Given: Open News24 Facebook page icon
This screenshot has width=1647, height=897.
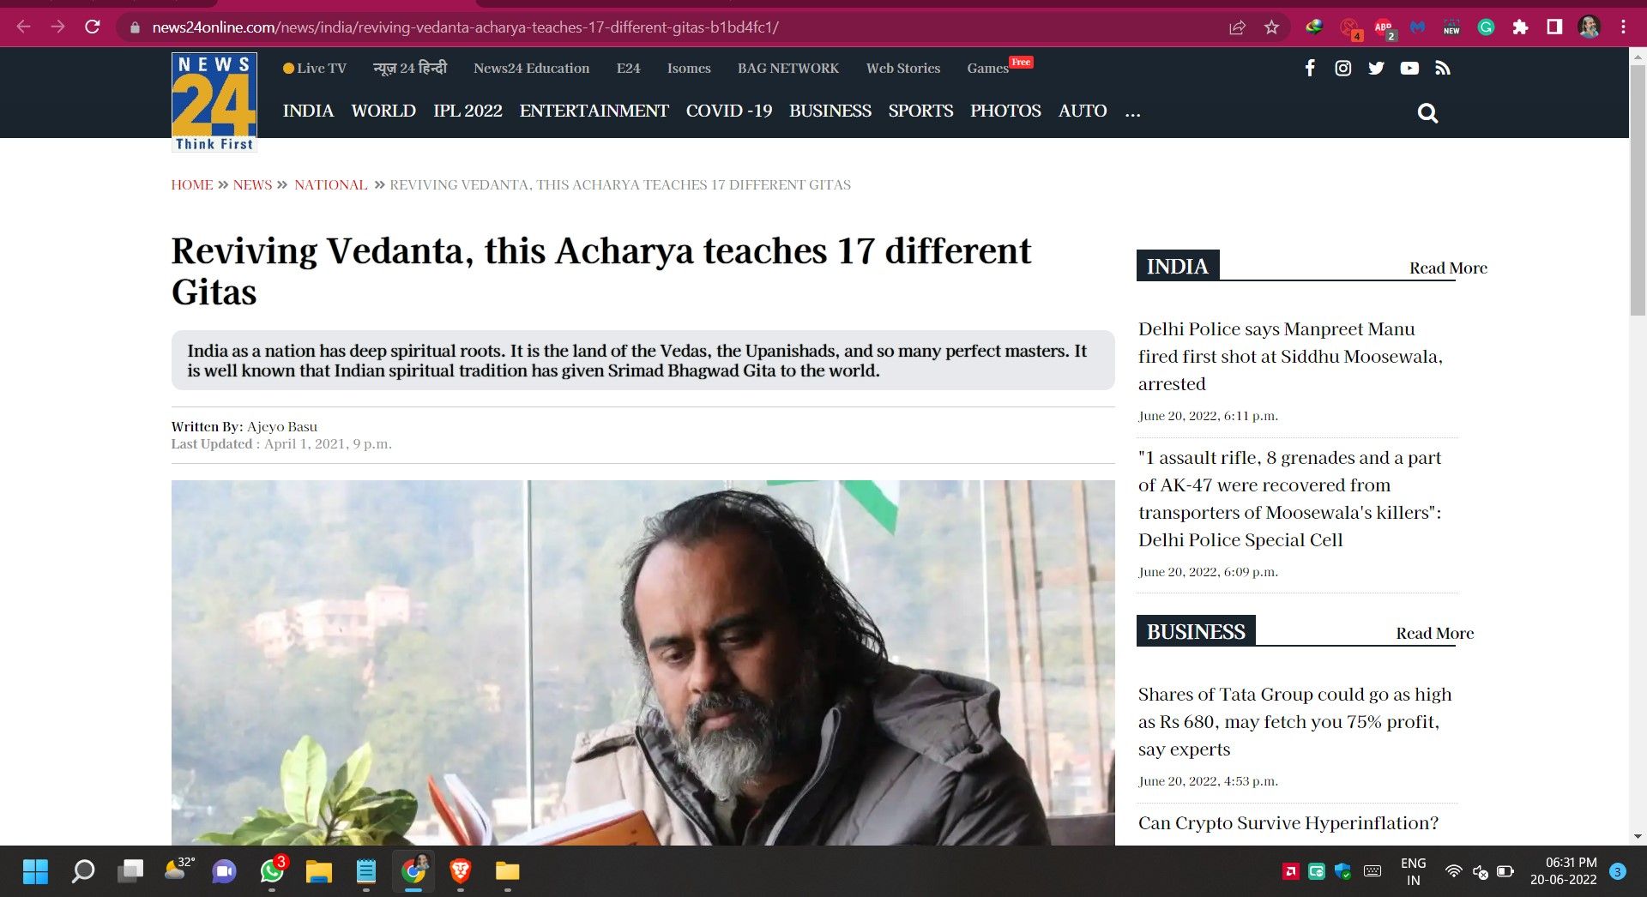Looking at the screenshot, I should point(1310,68).
